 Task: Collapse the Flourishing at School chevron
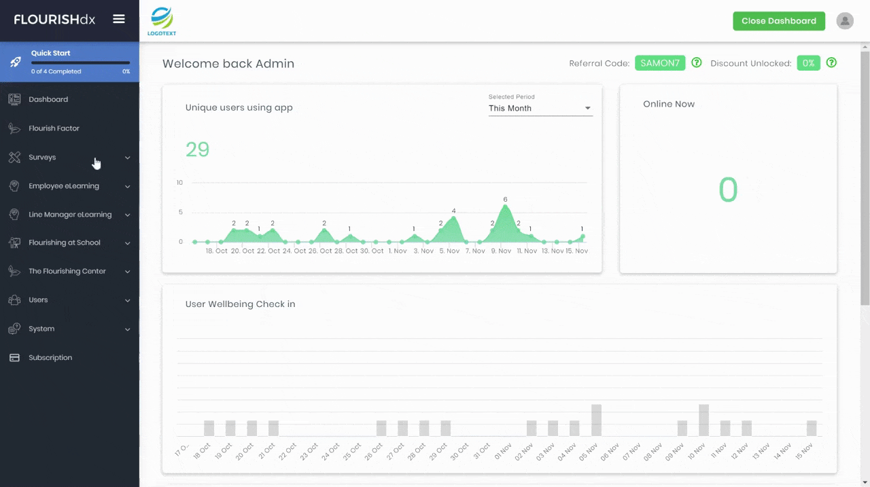(127, 242)
